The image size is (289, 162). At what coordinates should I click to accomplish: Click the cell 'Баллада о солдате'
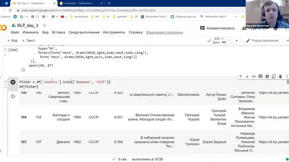pyautogui.click(x=61, y=117)
